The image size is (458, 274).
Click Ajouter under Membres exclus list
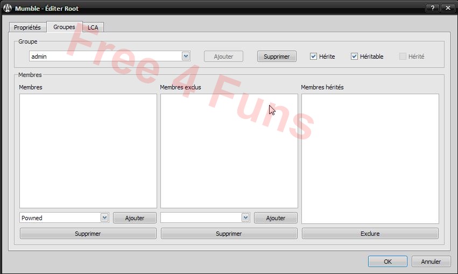point(276,218)
